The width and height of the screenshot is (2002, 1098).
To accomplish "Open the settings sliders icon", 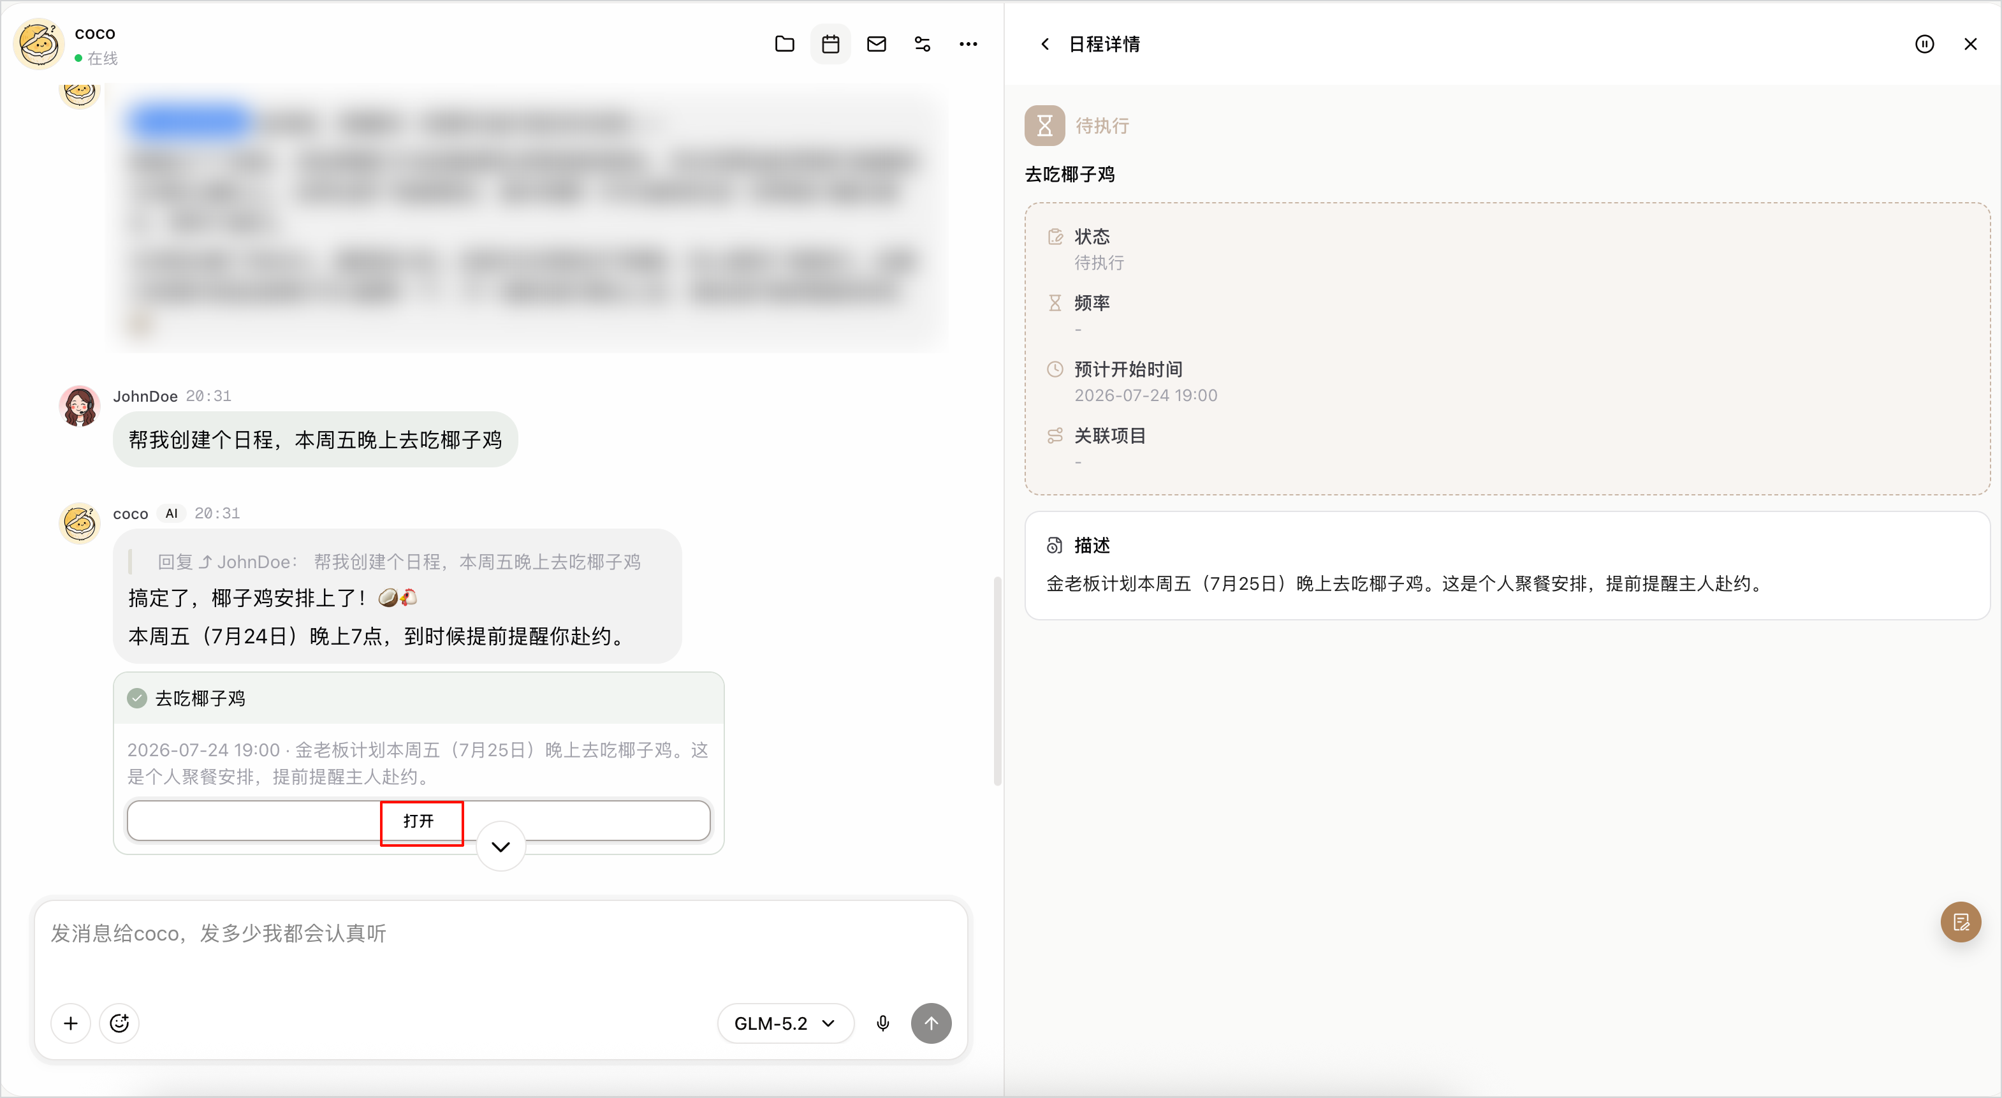I will click(x=922, y=44).
